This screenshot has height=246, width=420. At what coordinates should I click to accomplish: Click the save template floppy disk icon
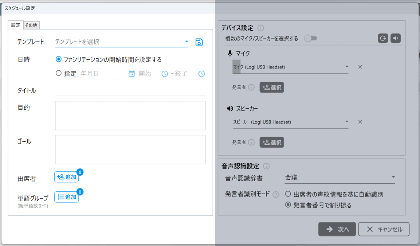click(x=199, y=42)
